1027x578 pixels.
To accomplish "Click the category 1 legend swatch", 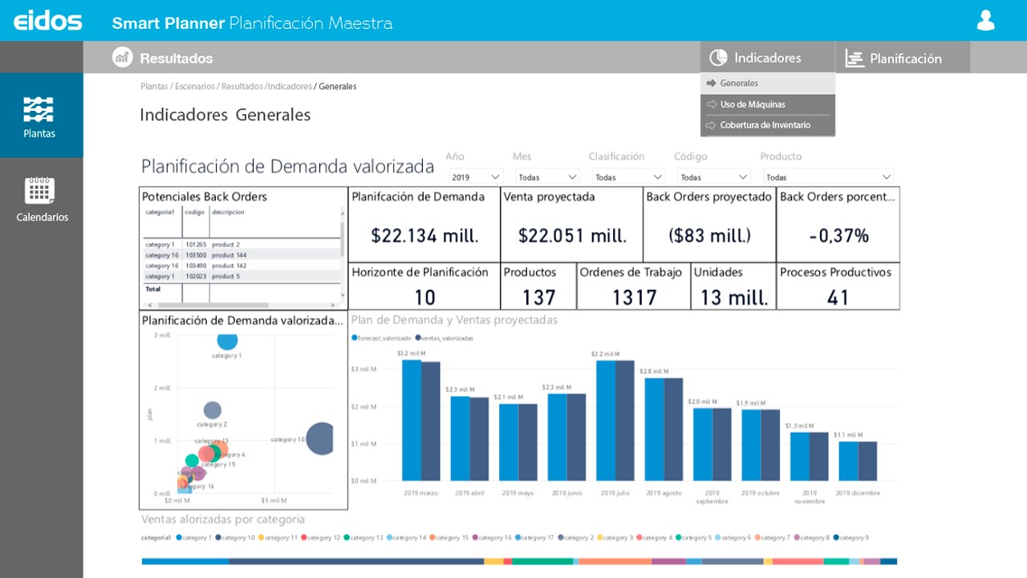I will click(x=180, y=538).
